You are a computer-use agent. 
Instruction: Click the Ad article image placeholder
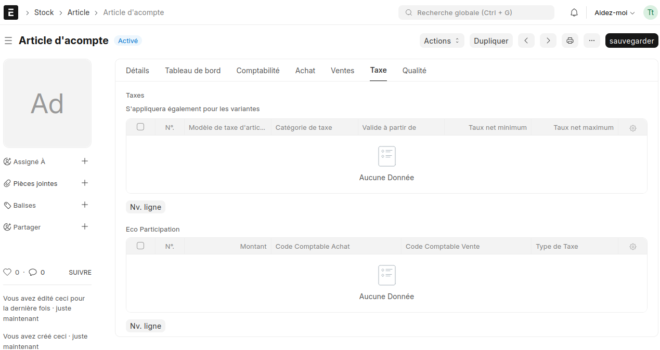[x=47, y=103]
